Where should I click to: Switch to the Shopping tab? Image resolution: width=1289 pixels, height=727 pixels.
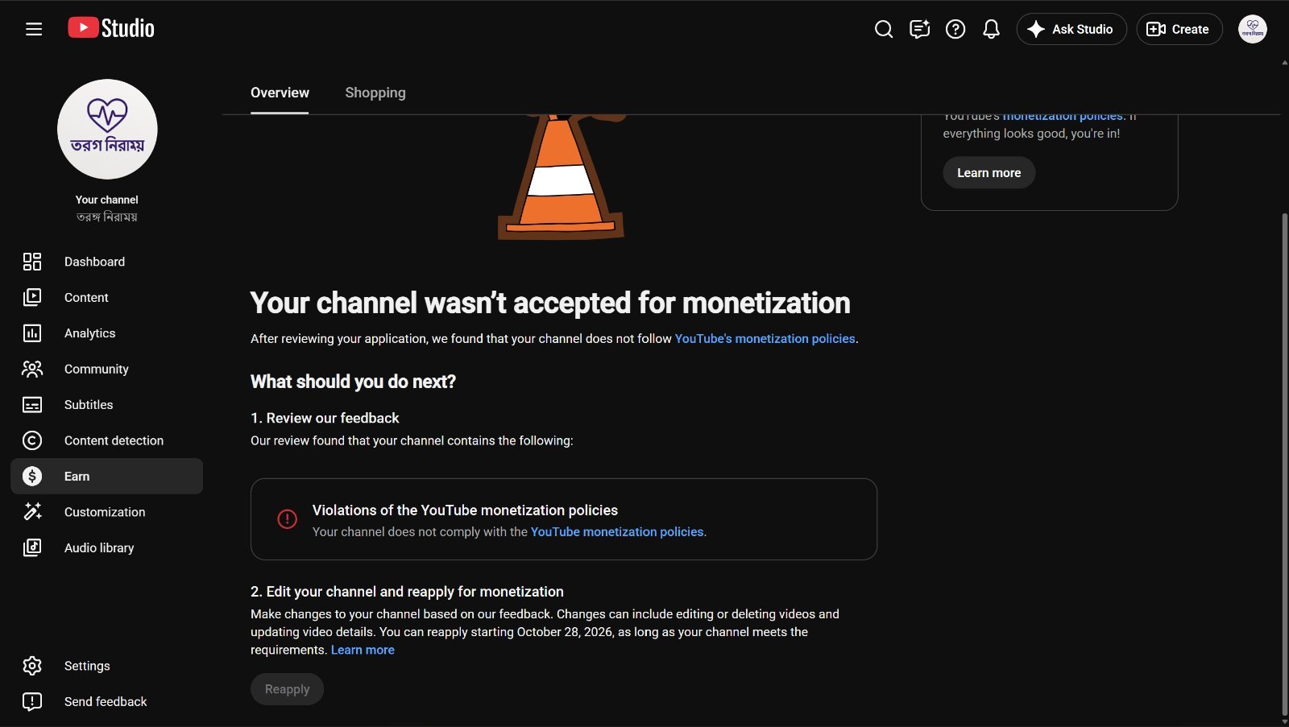coord(375,93)
